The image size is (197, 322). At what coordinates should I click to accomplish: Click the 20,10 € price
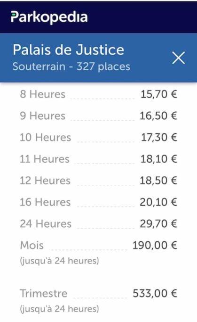[x=158, y=202]
